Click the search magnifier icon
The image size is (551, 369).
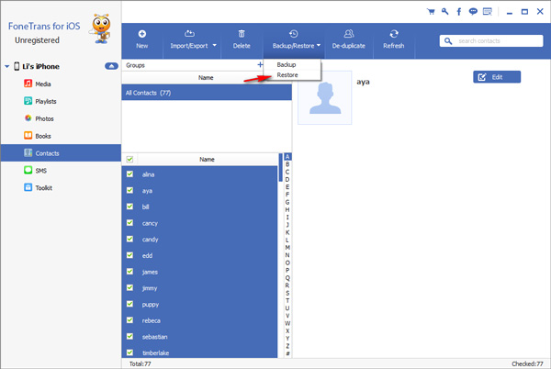pyautogui.click(x=448, y=41)
